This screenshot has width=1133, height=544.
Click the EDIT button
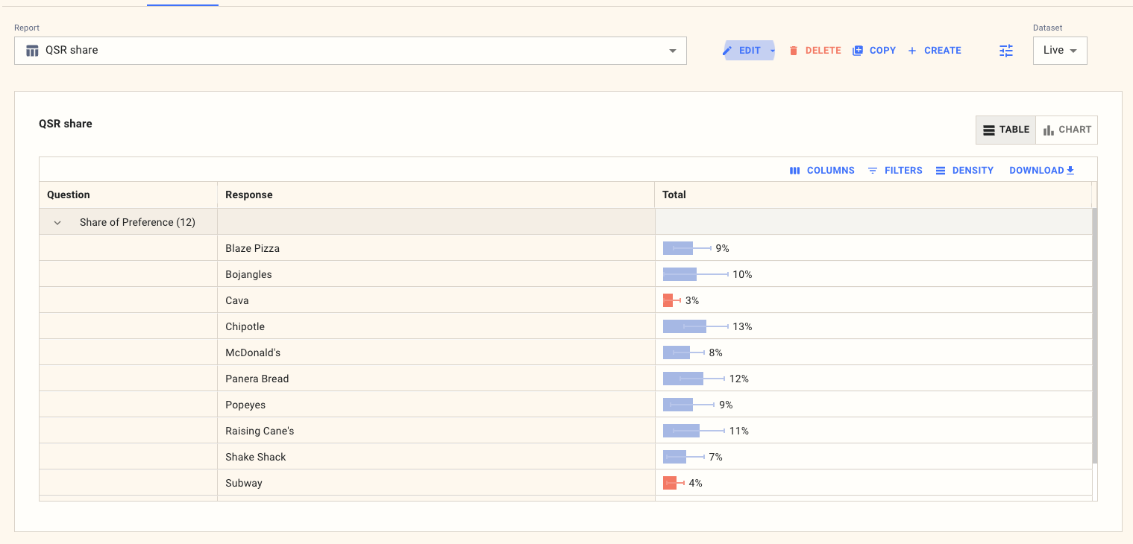pyautogui.click(x=743, y=51)
